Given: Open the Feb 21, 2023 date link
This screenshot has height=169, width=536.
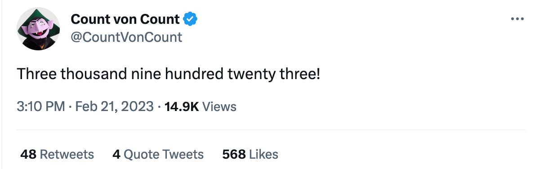Looking at the screenshot, I should (x=114, y=107).
